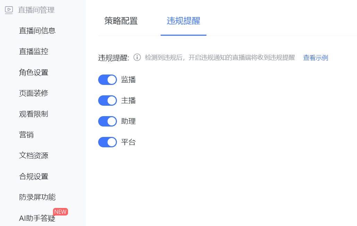Switch to the 策略配置 tab

pyautogui.click(x=121, y=21)
